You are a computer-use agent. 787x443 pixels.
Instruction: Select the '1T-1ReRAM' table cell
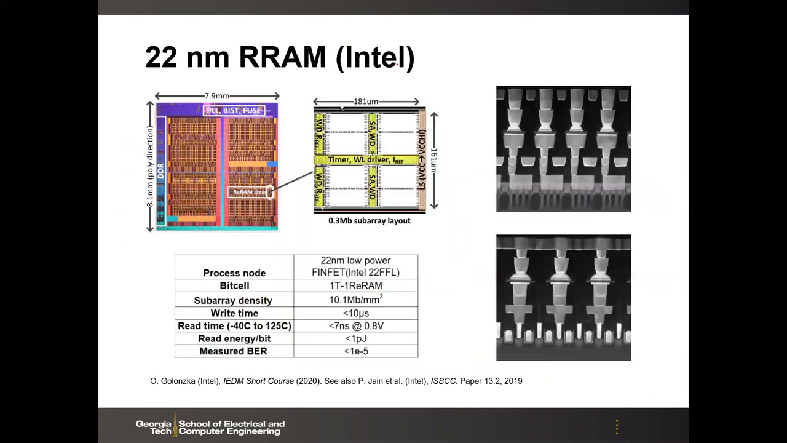(356, 285)
